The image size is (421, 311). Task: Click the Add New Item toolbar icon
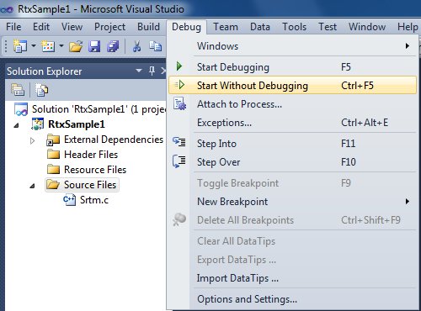click(48, 46)
